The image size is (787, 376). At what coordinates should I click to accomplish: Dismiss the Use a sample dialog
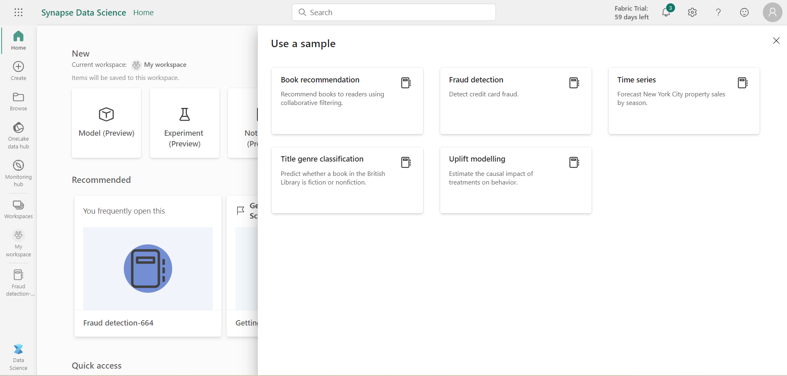tap(776, 41)
